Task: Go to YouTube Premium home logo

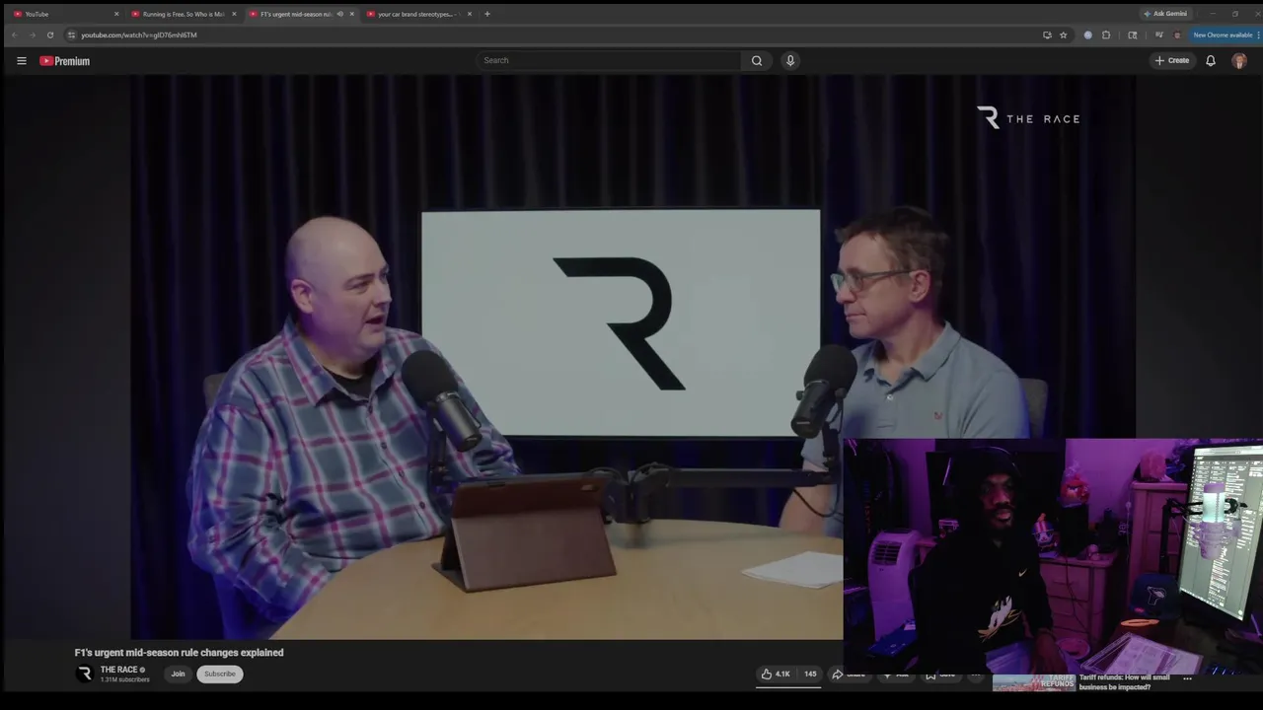Action: click(64, 60)
